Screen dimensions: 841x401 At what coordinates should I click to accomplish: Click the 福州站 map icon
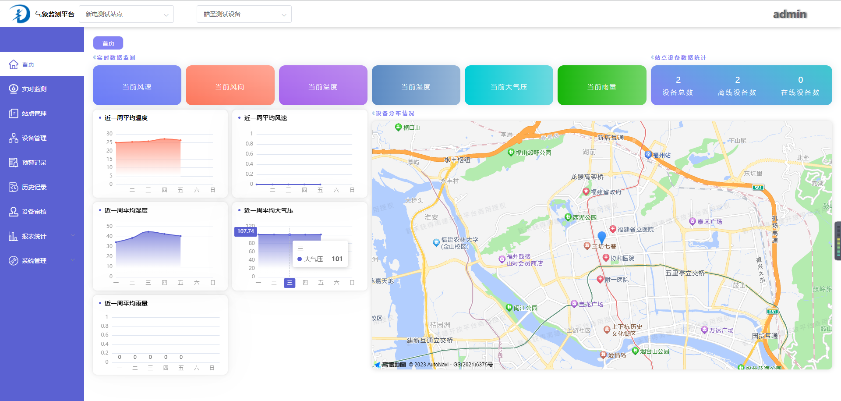click(648, 155)
